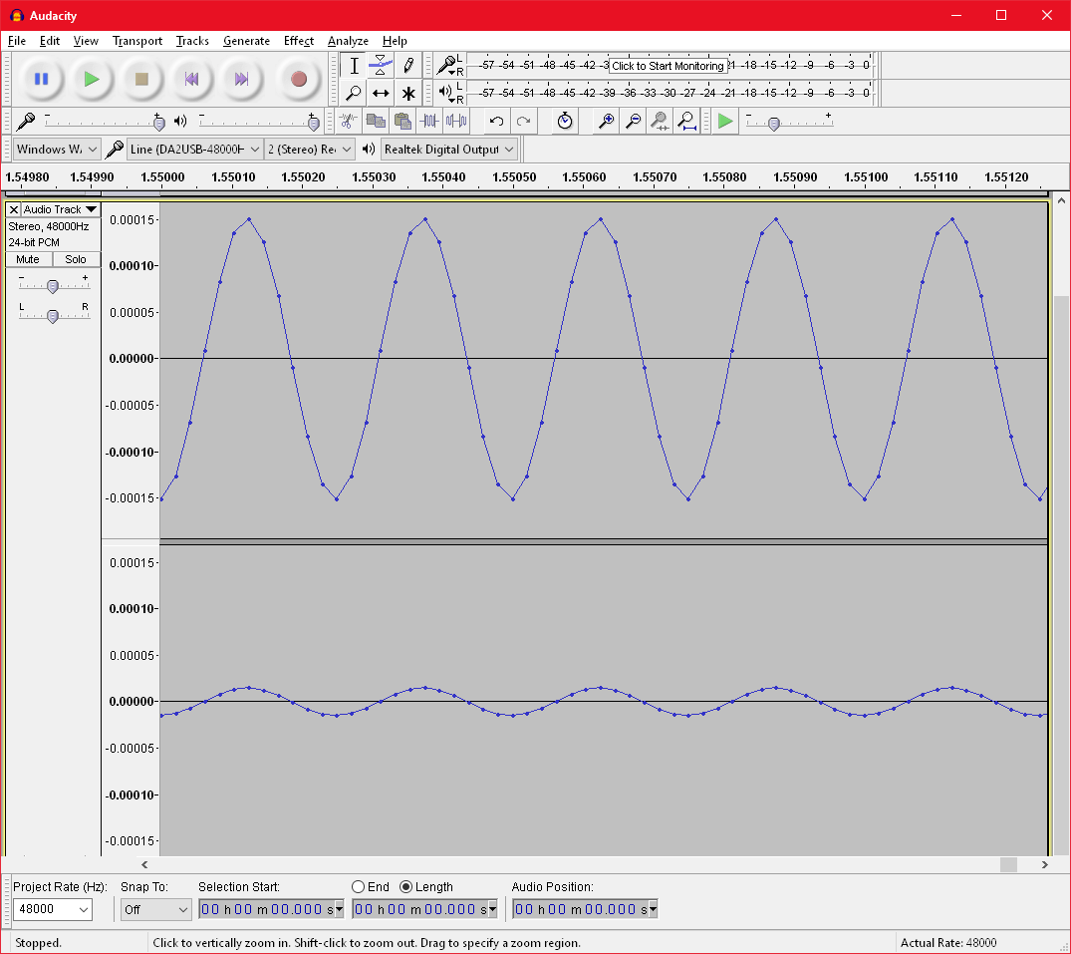Activate the Zoom tool
The width and height of the screenshot is (1071, 954).
353,93
